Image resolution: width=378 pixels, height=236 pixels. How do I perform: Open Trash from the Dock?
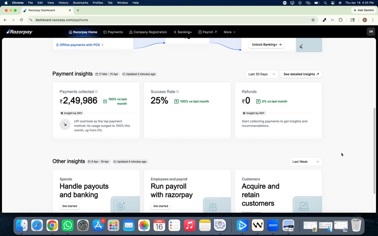click(x=356, y=225)
